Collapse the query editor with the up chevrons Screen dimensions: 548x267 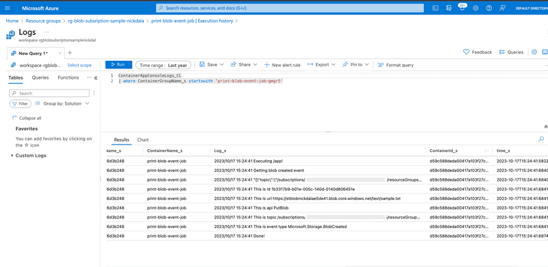[546, 126]
